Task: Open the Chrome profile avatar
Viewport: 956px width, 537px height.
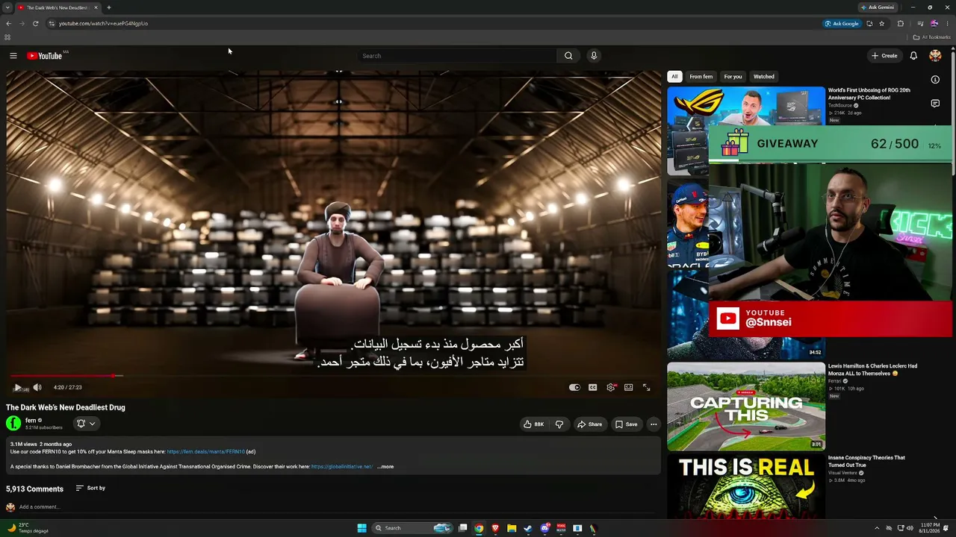Action: (934, 23)
